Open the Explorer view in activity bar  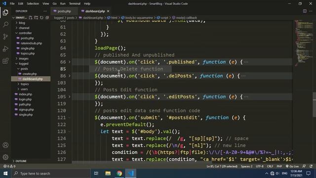coord(5,12)
